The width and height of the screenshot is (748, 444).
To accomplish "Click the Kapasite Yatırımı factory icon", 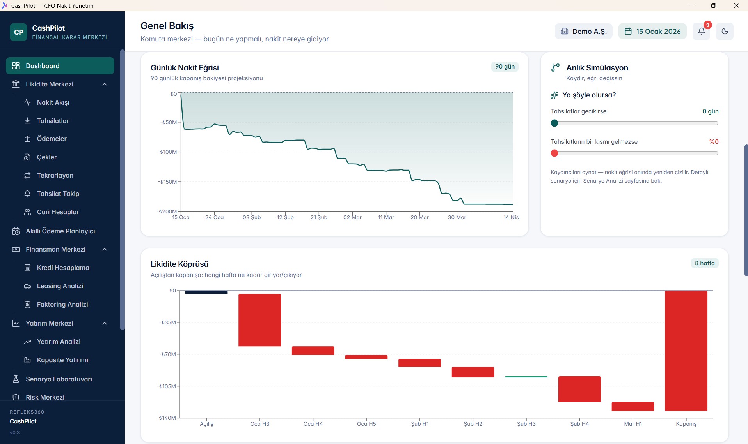I will [27, 360].
